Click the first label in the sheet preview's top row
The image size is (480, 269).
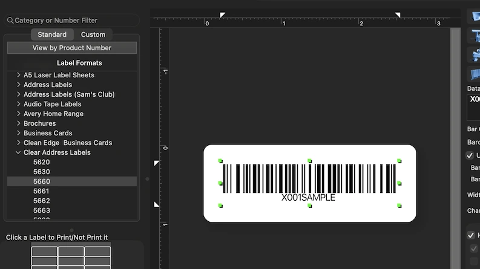pyautogui.click(x=44, y=251)
